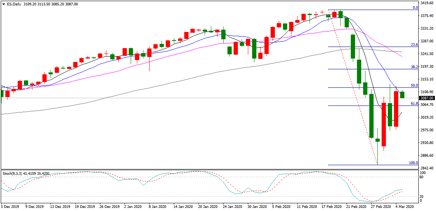
Task: Select the 38.2 Fibonacci retracement label
Action: (x=414, y=67)
